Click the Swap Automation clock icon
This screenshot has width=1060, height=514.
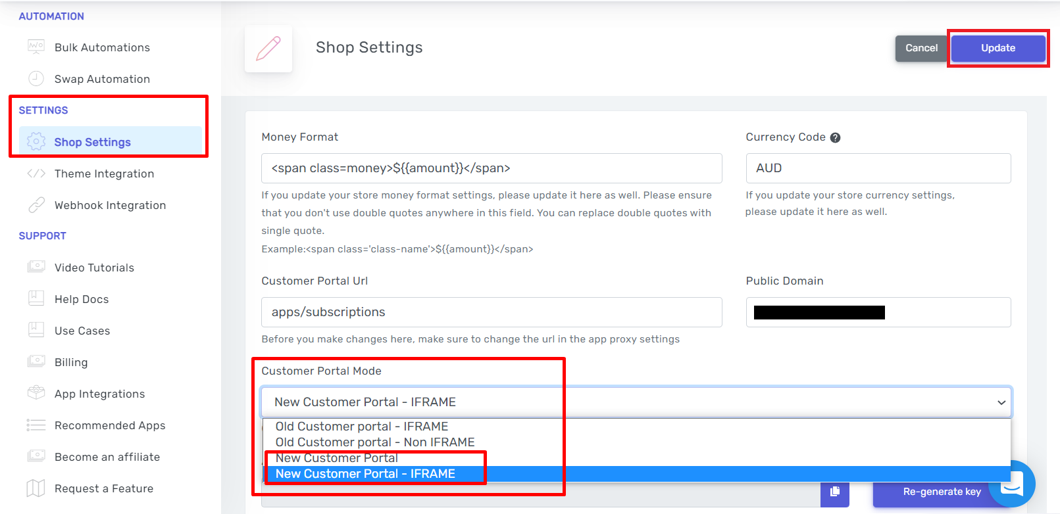[36, 79]
